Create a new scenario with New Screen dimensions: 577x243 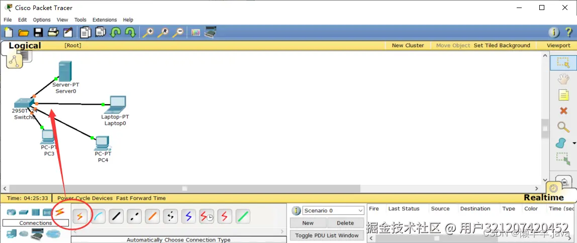[x=308, y=223]
